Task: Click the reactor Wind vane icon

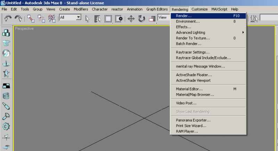Action: 6,137
